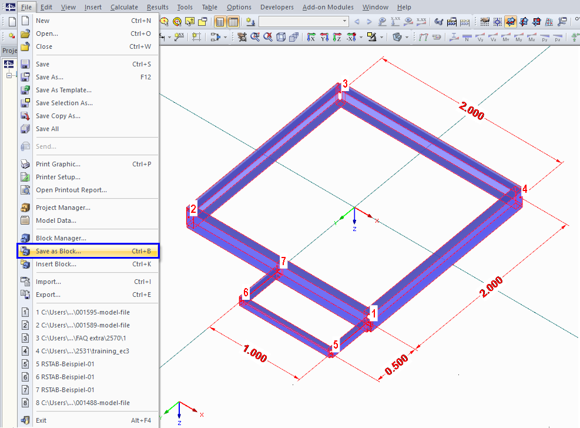Open recent file 001595-model-file
580x428 pixels.
[x=88, y=312]
